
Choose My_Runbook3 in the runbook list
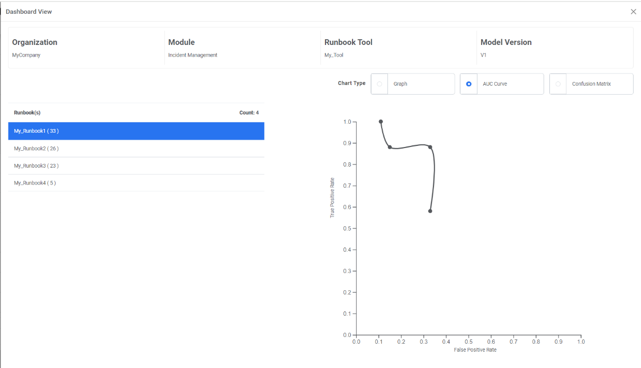coord(136,166)
